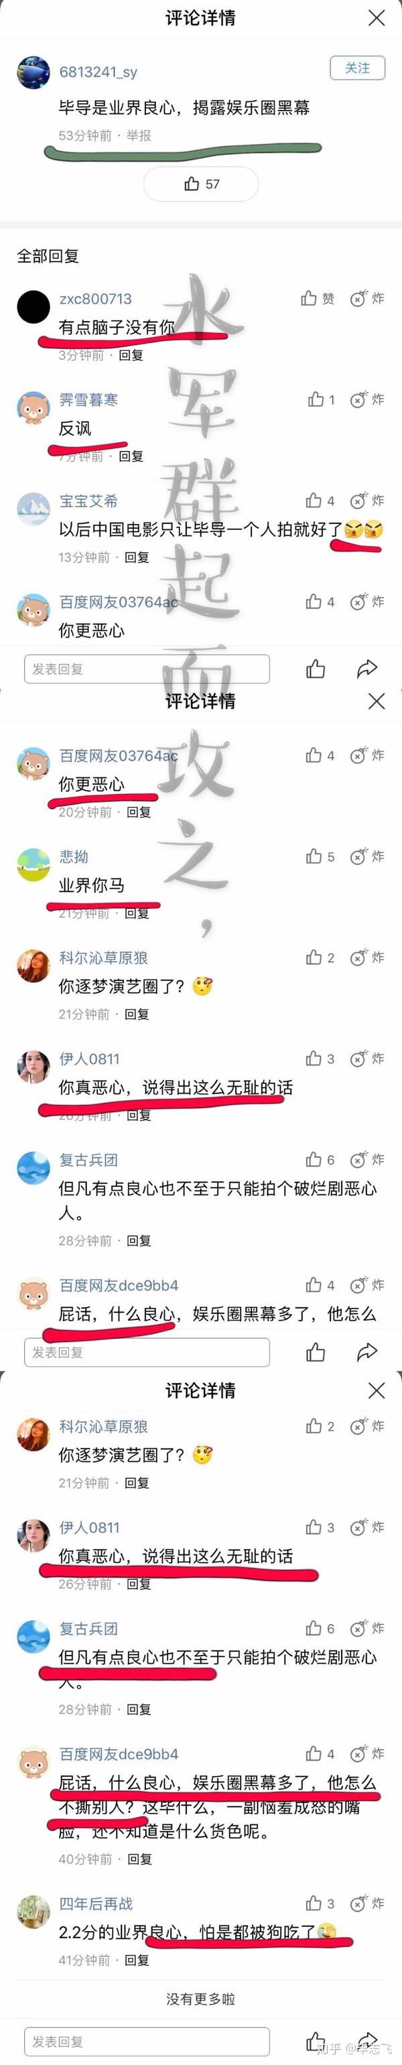The width and height of the screenshot is (402, 2065).
Task: Tap the 炸 bomb icon on zxc800713's reply
Action: 366,299
